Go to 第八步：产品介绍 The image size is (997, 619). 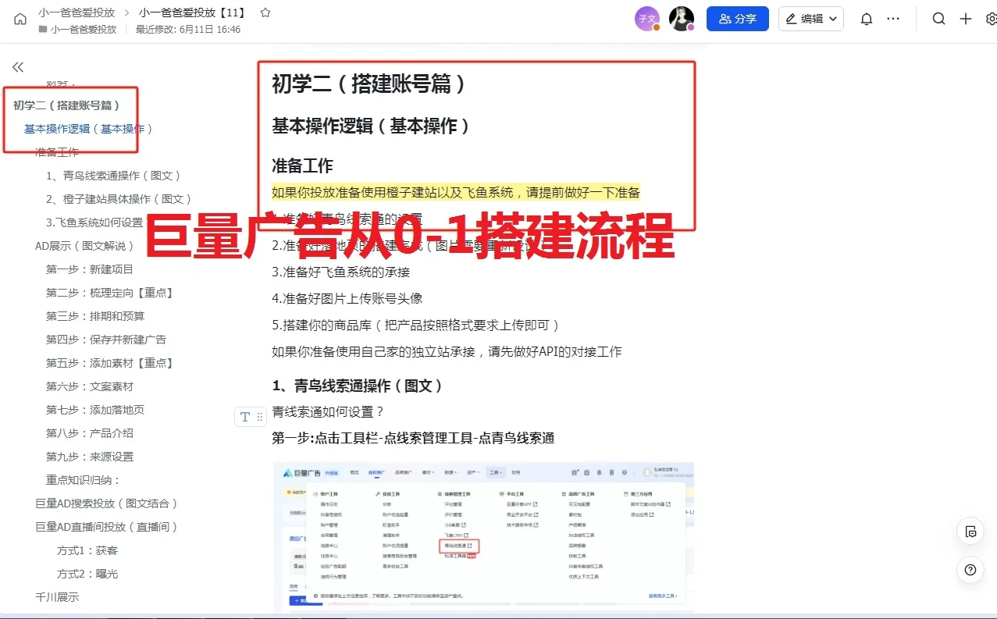pos(90,433)
